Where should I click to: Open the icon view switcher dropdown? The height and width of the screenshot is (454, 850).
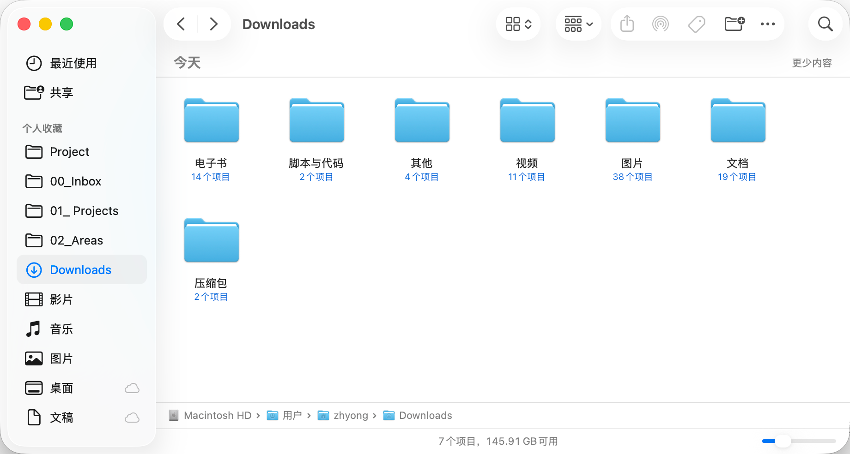click(x=518, y=24)
